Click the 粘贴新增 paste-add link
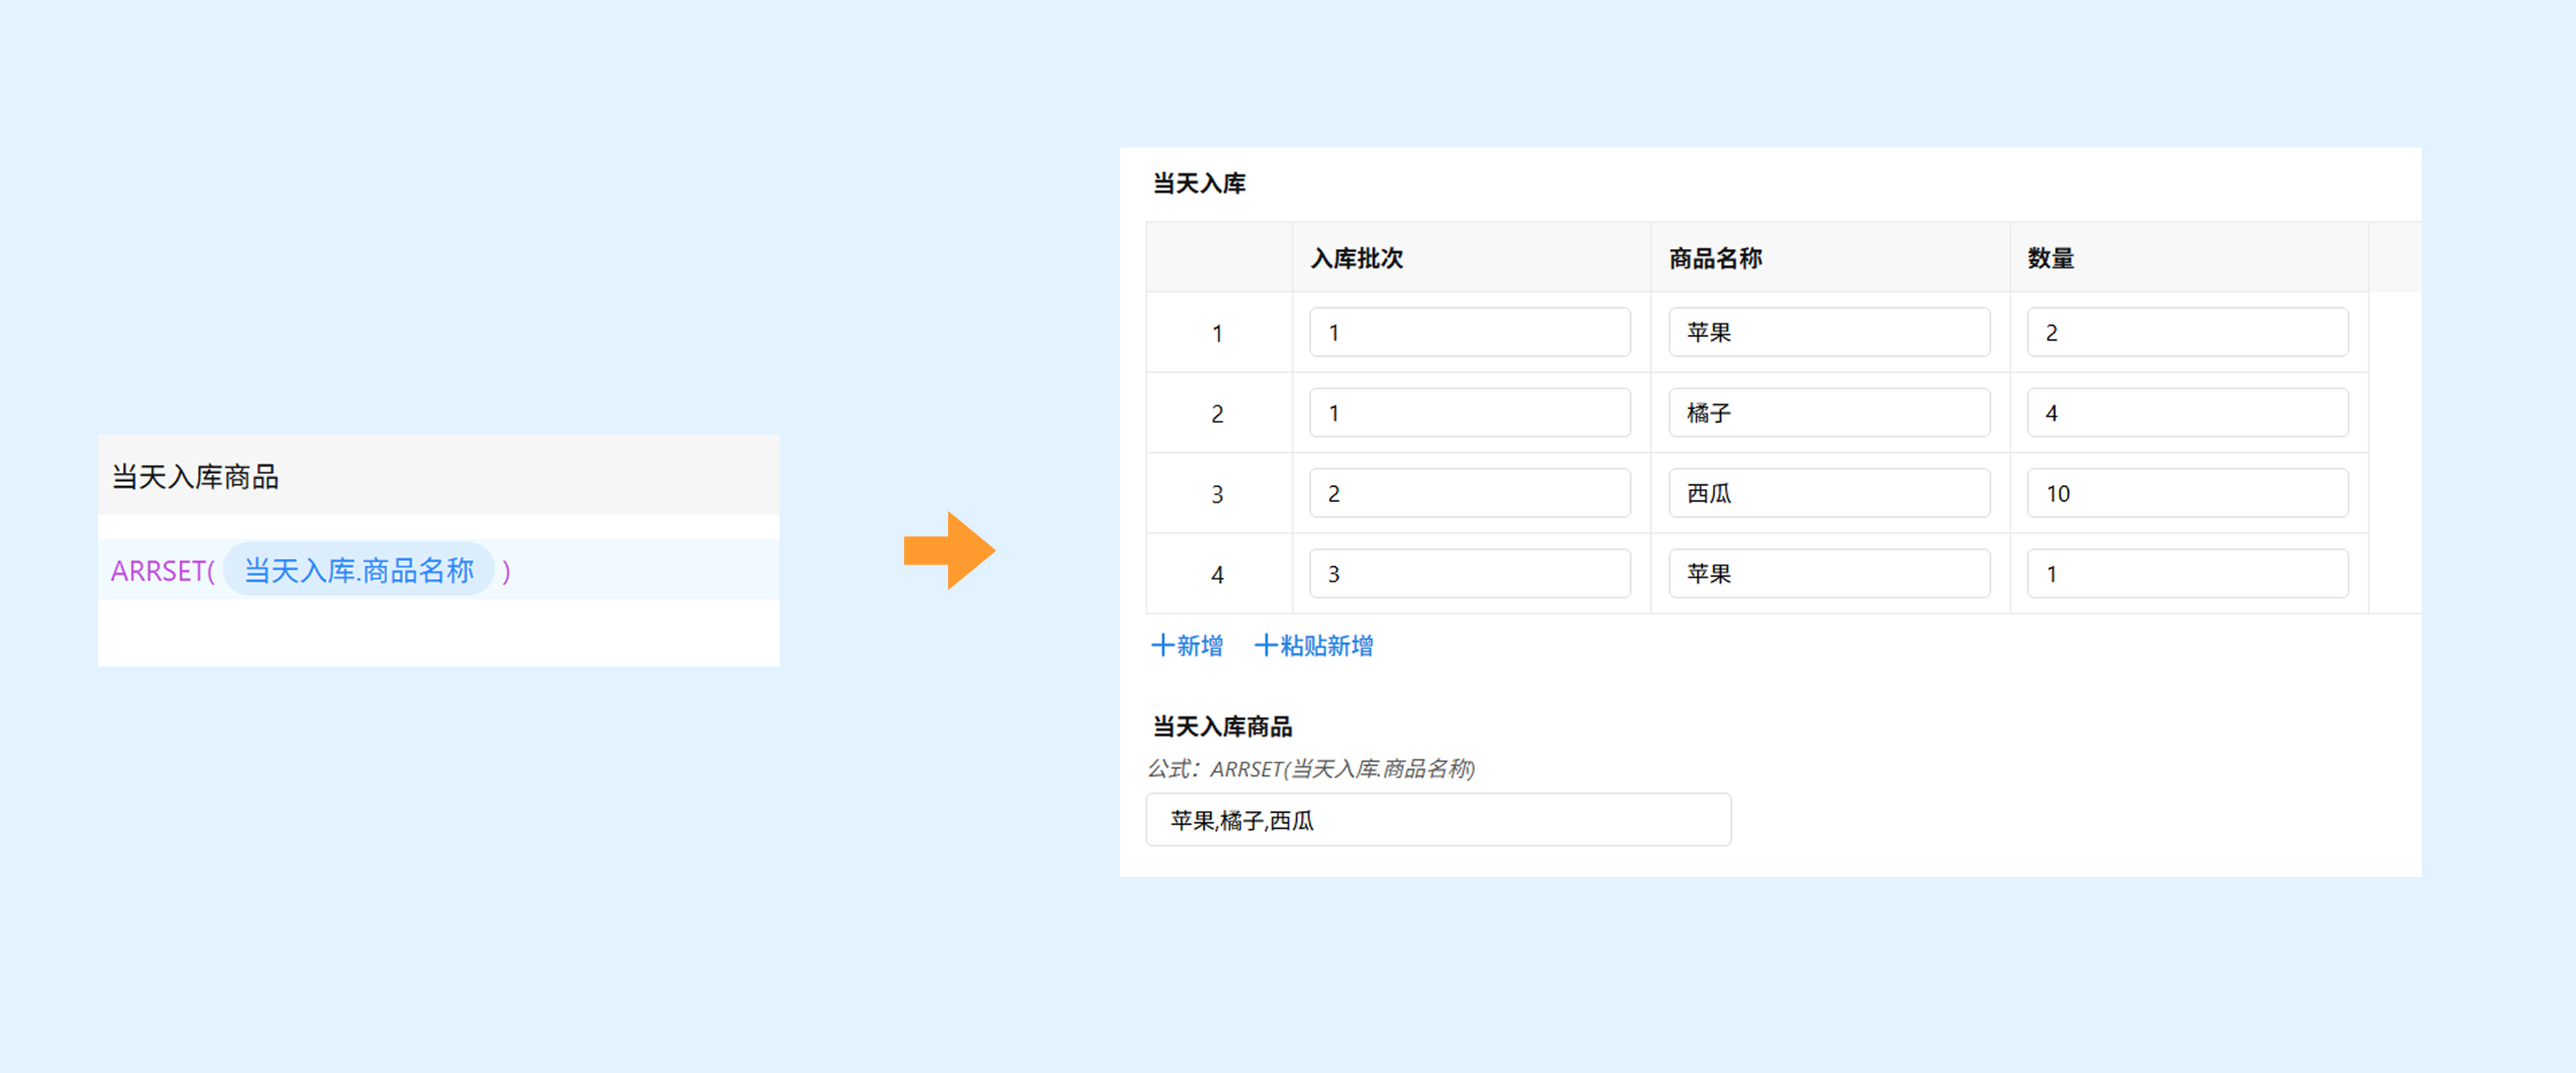This screenshot has height=1073, width=2576. [x=1314, y=646]
